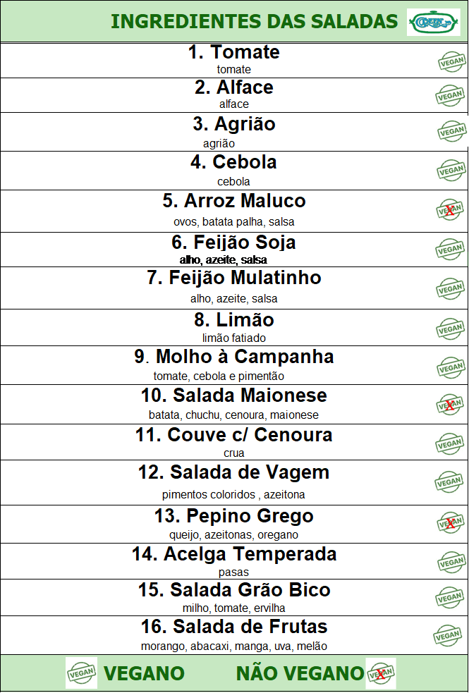This screenshot has width=469, height=693.
Task: Click the crossed vegan stamp for Pepino Grego
Action: [x=449, y=523]
